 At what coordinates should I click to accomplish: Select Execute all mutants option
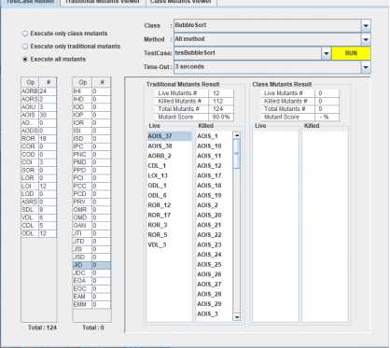pos(54,59)
